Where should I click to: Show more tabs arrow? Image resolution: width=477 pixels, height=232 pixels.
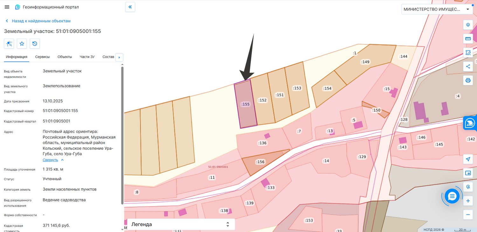(x=119, y=57)
